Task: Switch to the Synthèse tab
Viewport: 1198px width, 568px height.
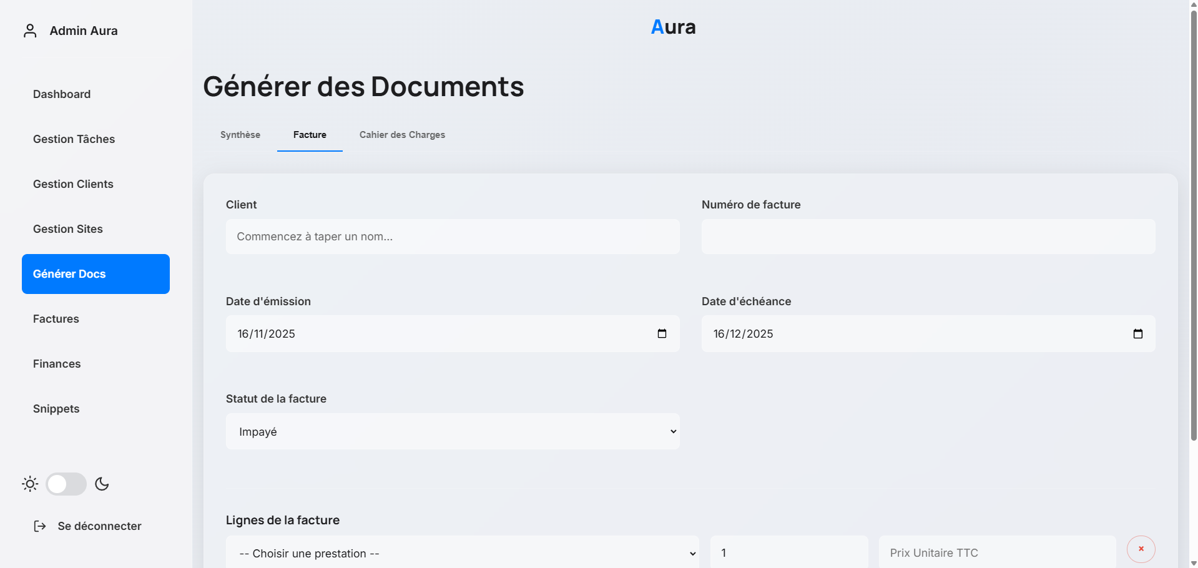Action: click(x=240, y=134)
